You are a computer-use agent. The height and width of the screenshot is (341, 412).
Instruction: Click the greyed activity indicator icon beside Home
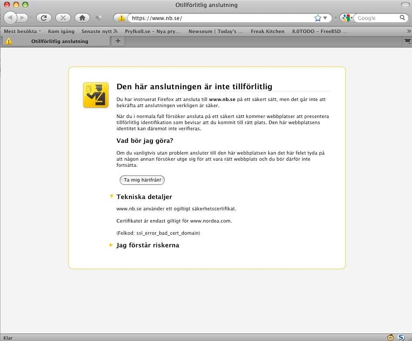coord(98,18)
